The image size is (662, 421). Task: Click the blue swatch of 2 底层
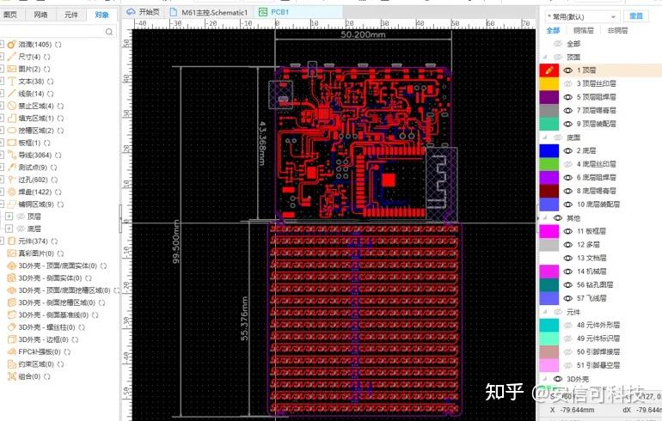(x=549, y=150)
